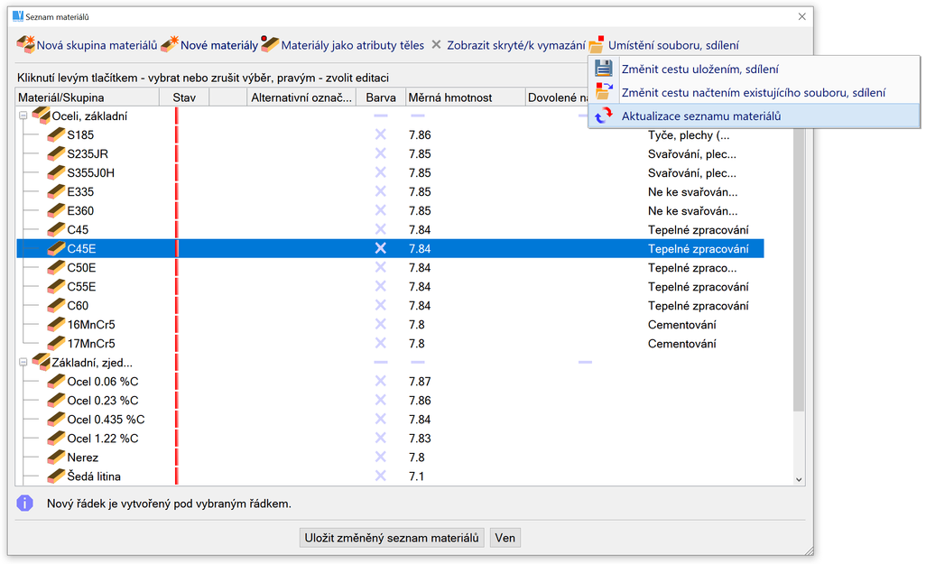Image resolution: width=926 pixels, height=564 pixels.
Task: Collapse the Oceli, základní group
Action: [23, 116]
